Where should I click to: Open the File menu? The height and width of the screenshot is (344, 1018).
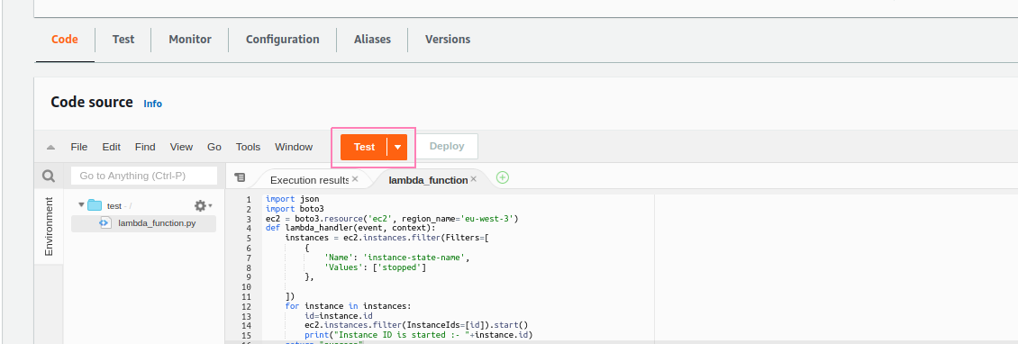[79, 148]
